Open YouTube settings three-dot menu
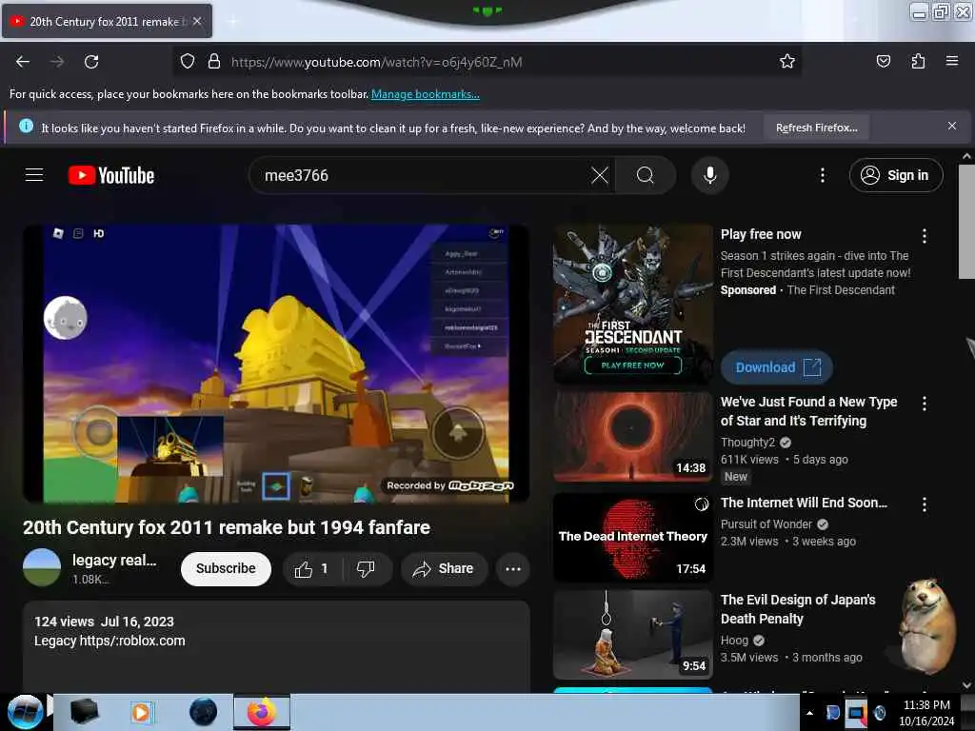The height and width of the screenshot is (731, 975). [x=822, y=175]
